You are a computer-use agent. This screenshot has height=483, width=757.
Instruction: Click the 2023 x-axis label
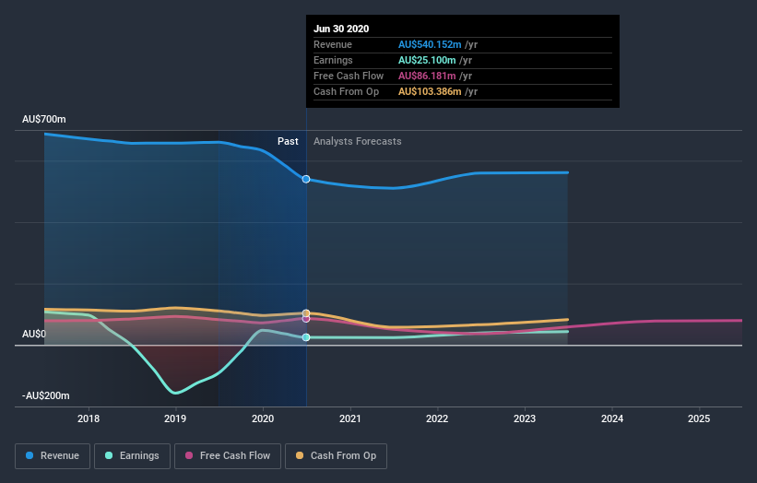(525, 418)
